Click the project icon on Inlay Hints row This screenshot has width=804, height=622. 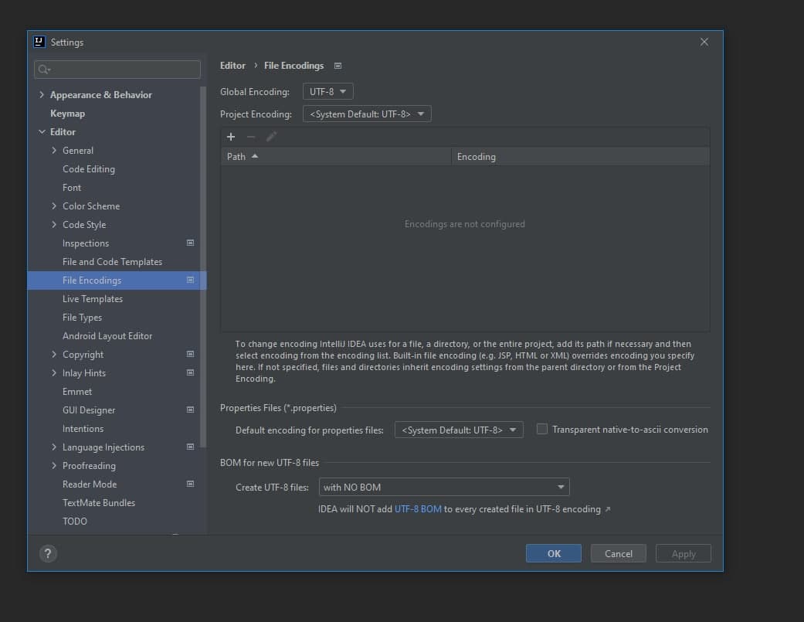[x=190, y=372]
